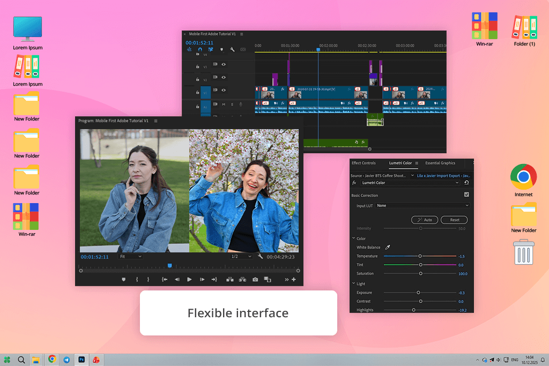Toggle the V1 track lock
The image size is (549, 366).
tap(197, 92)
